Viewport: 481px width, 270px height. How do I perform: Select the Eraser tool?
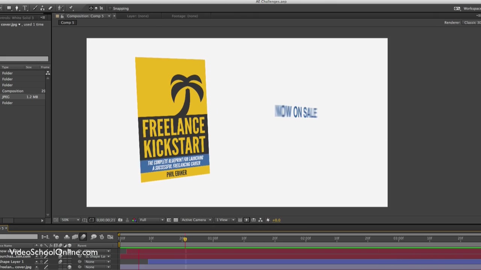[50, 8]
